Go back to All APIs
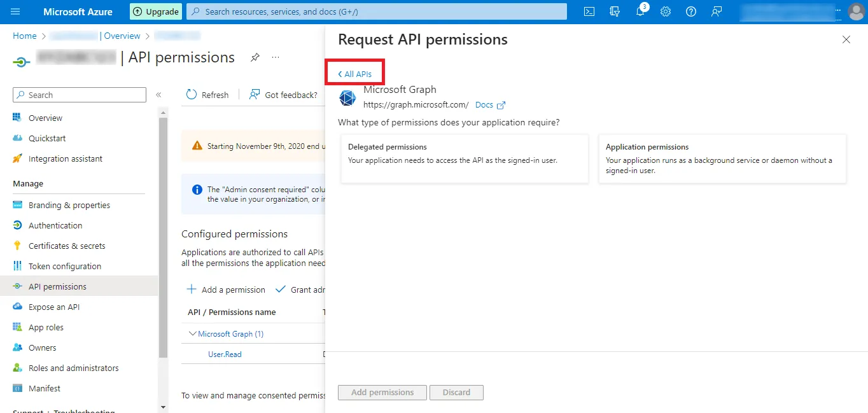The image size is (868, 413). click(x=355, y=74)
